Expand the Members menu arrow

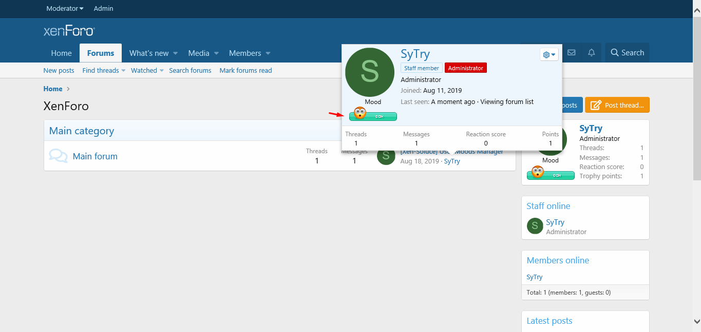click(x=268, y=53)
